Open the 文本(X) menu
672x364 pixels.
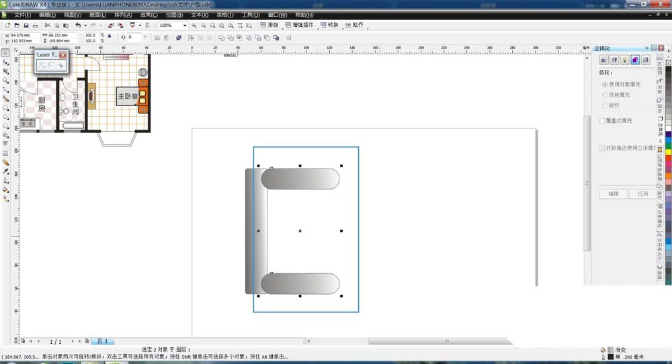pos(200,15)
